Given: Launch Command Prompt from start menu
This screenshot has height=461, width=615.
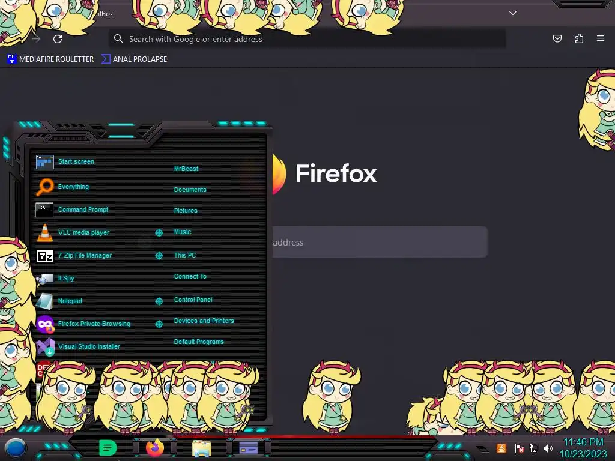Looking at the screenshot, I should tap(72, 209).
